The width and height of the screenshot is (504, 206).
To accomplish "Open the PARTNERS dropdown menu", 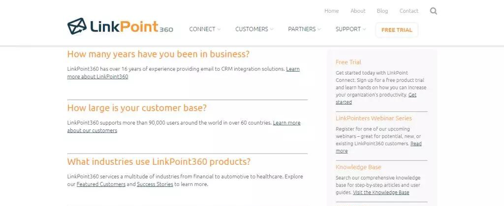I will click(x=304, y=29).
